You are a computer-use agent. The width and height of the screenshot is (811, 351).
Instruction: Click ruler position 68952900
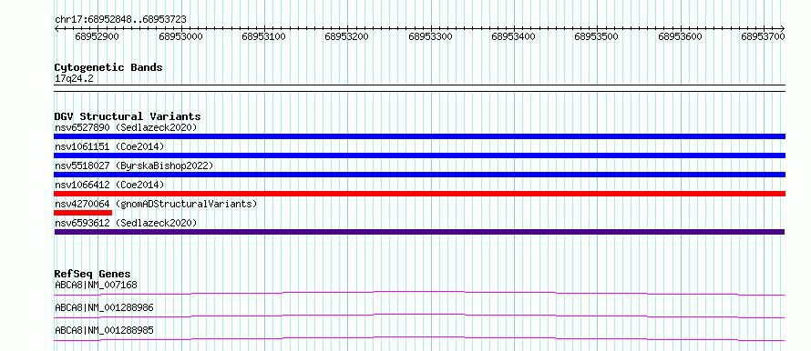point(97,36)
